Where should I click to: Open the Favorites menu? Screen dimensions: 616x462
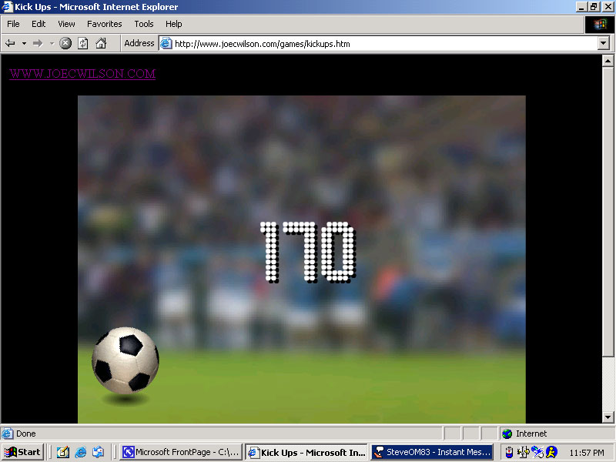coord(104,24)
